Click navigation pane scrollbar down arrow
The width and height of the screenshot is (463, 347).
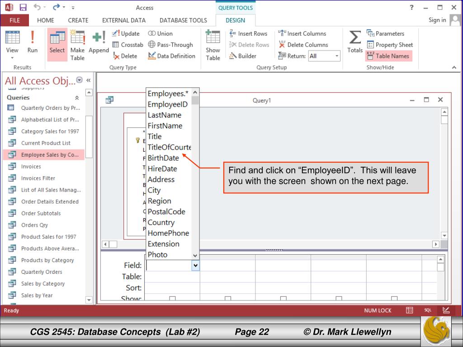(x=89, y=300)
